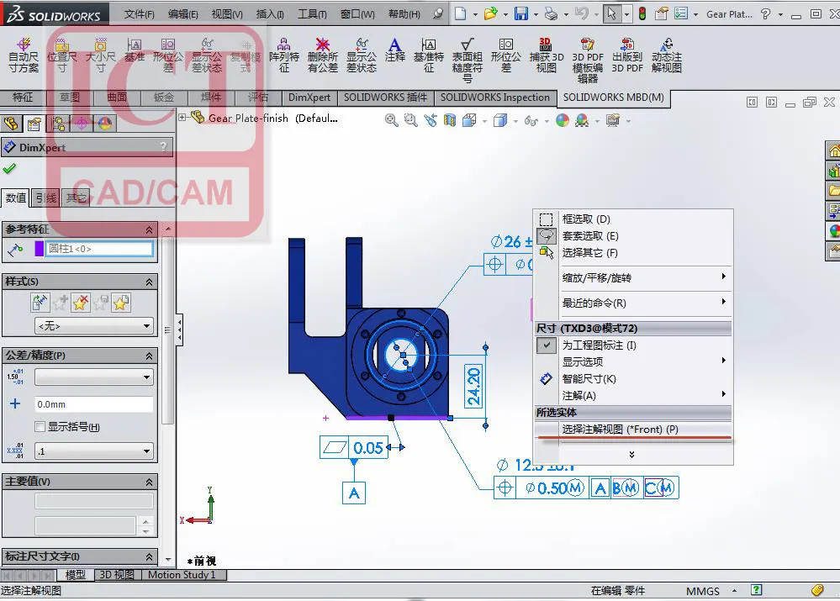Open the FeatureManager design tree tab icon

(x=11, y=124)
